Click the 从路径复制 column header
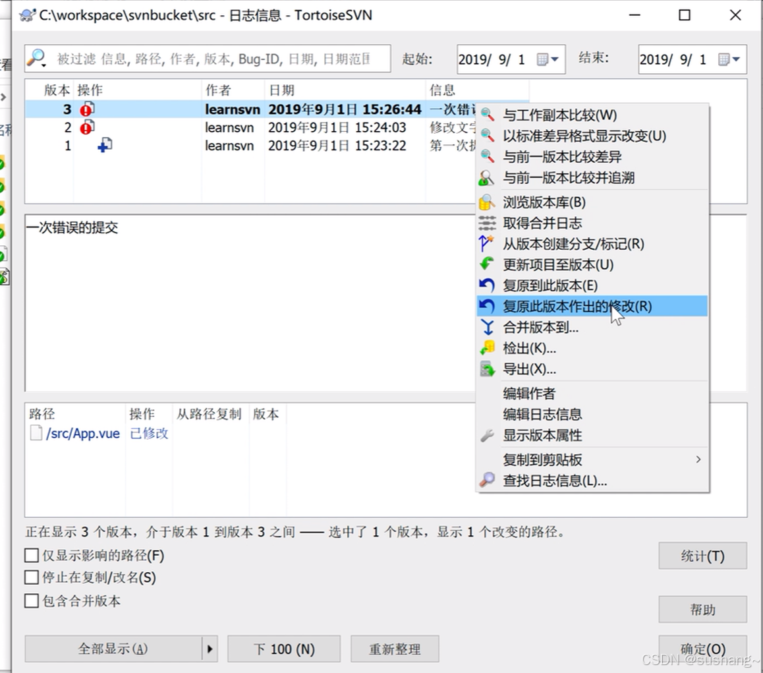 tap(211, 414)
